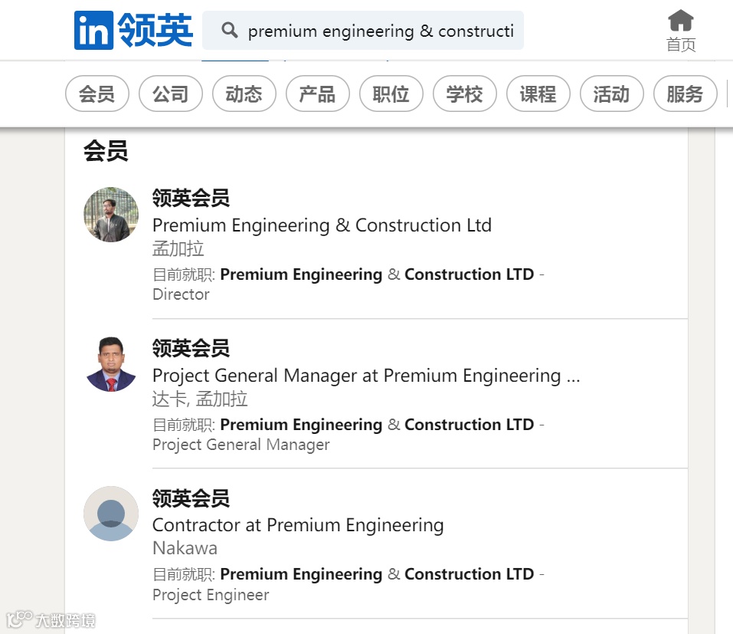
Task: Filter results by 会员
Action: pyautogui.click(x=97, y=94)
